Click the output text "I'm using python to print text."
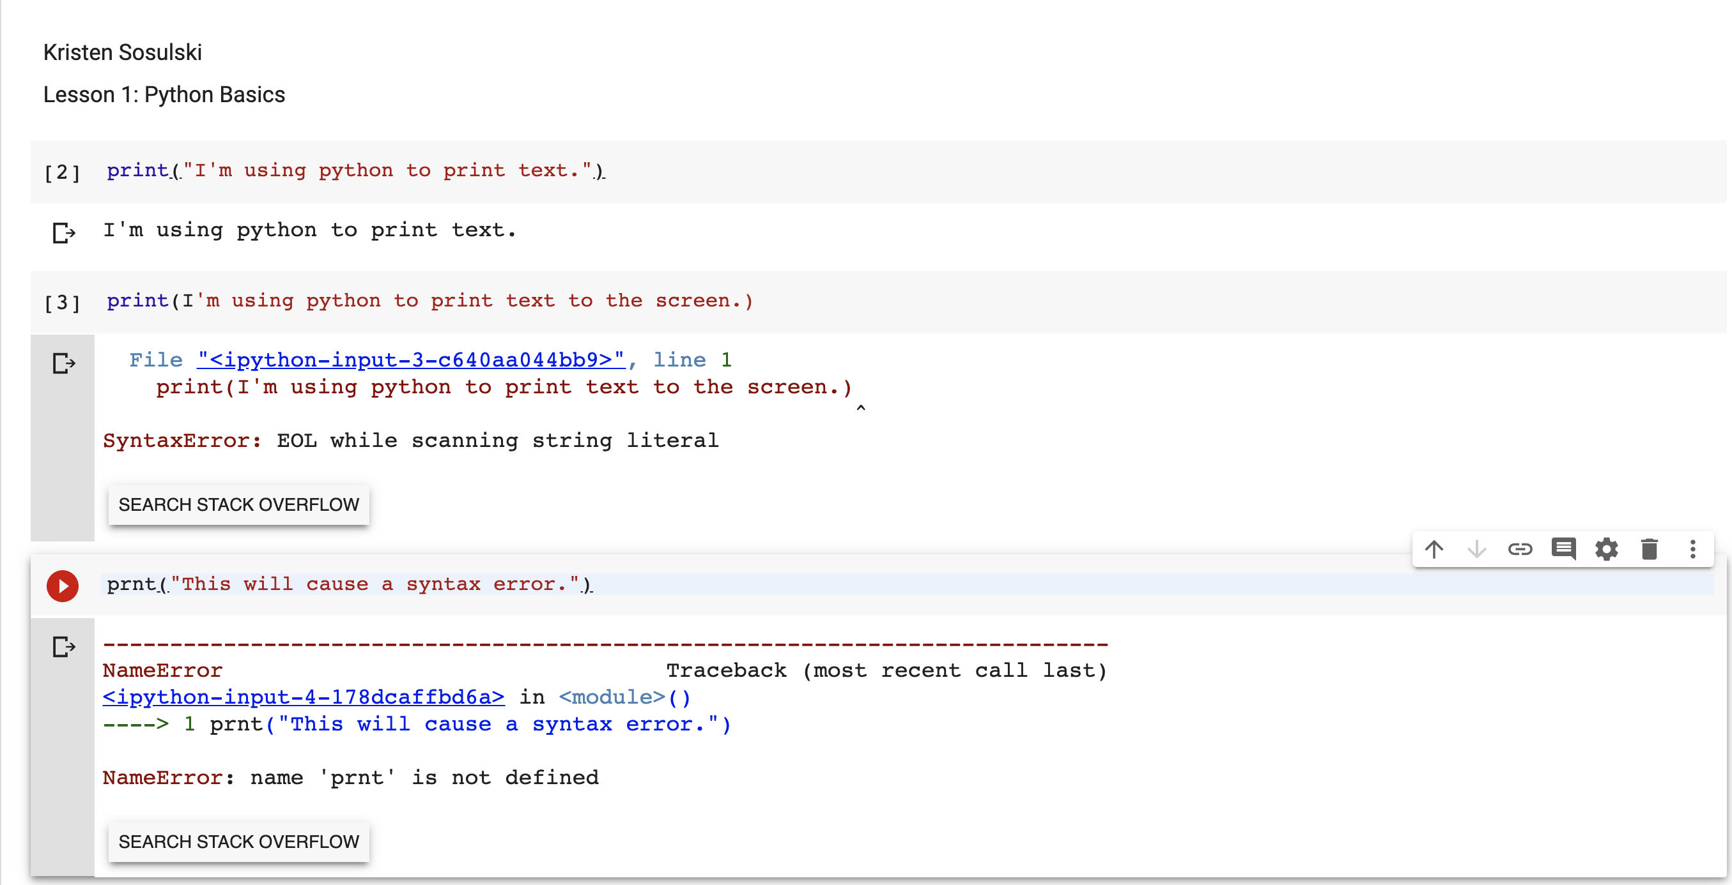 pos(309,231)
